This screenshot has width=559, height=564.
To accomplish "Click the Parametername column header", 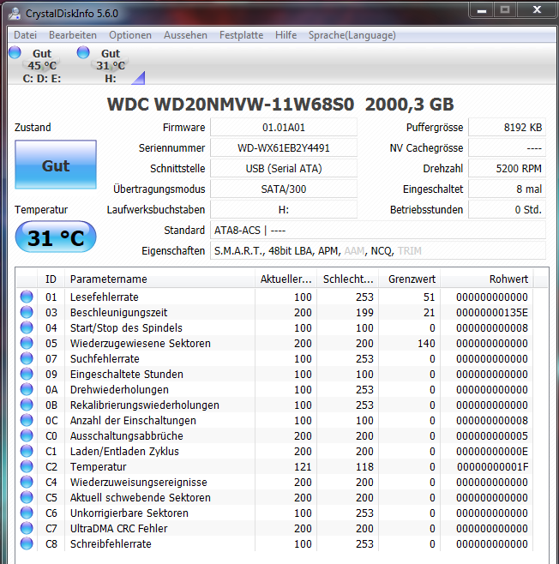I will 159,279.
